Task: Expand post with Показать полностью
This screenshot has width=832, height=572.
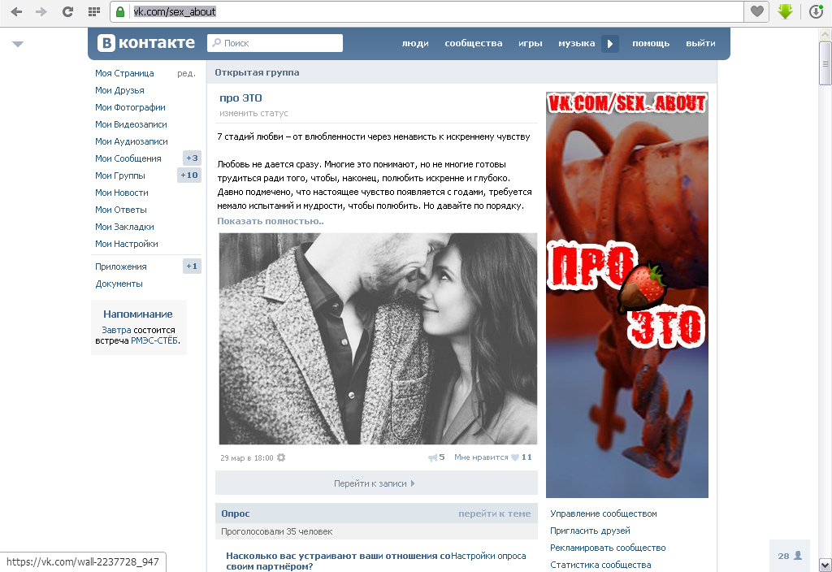Action: point(270,221)
